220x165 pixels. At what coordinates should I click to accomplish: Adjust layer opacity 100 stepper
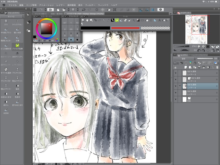coord(218,58)
